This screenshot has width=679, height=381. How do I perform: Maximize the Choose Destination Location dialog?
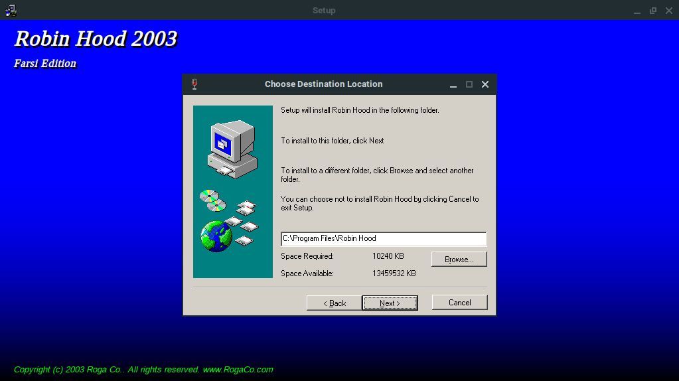(469, 84)
